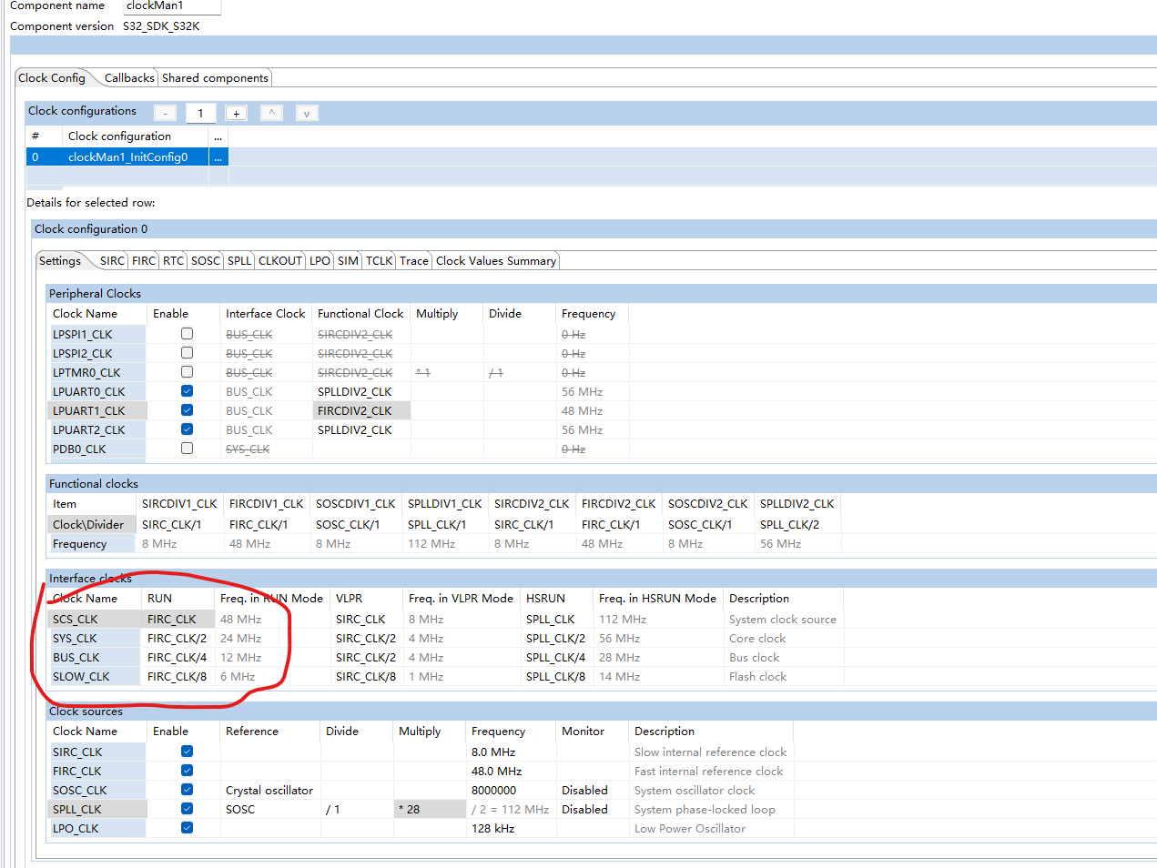Open options via ellipsis on clockMan1_InitConfig0 row

point(218,156)
